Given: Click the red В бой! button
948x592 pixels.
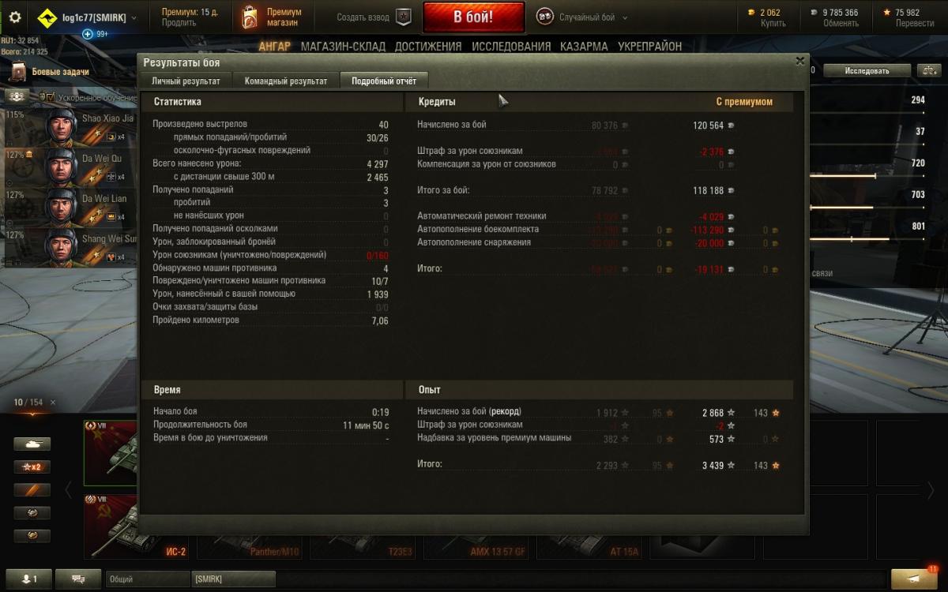Looking at the screenshot, I should [x=473, y=17].
